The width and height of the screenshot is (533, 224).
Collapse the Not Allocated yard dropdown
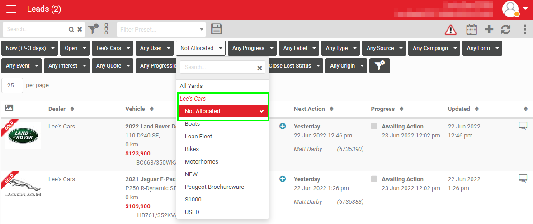tap(201, 48)
